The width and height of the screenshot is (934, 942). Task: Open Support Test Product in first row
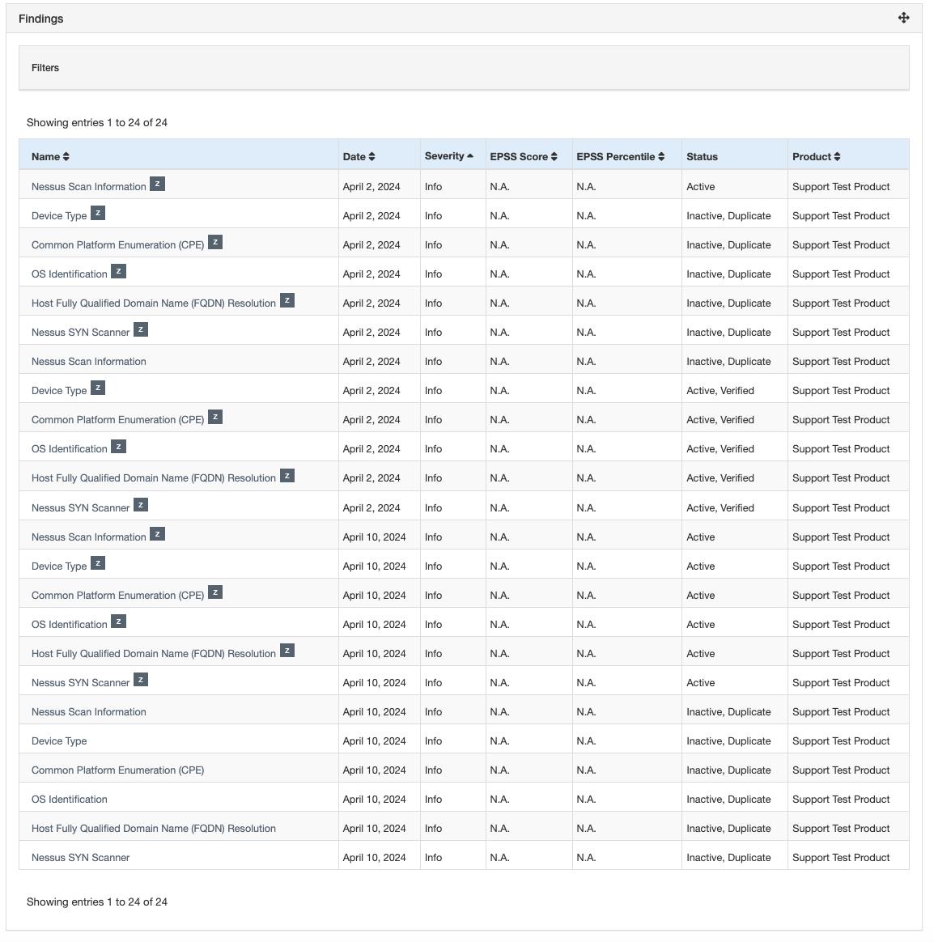pos(841,187)
